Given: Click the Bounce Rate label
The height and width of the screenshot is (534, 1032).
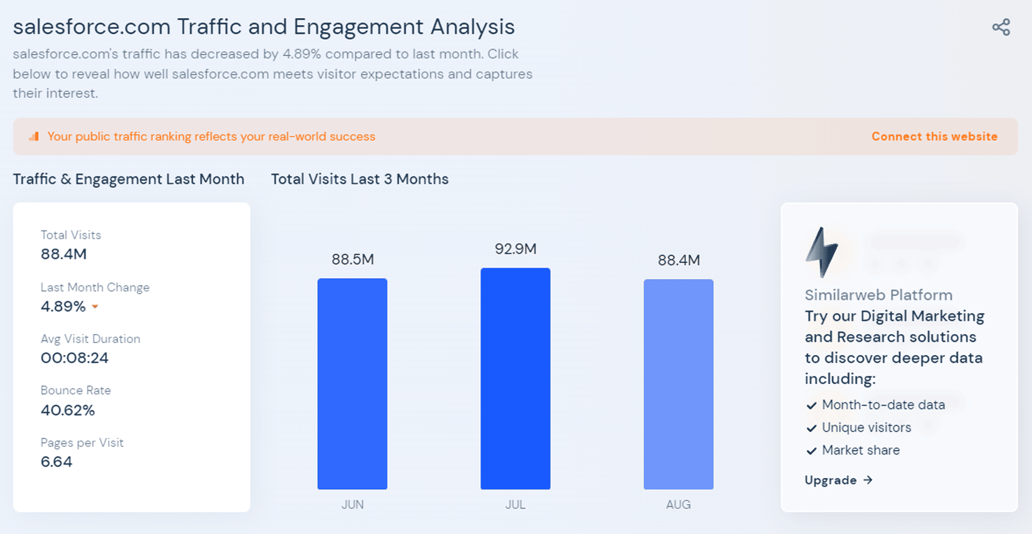Looking at the screenshot, I should [76, 390].
